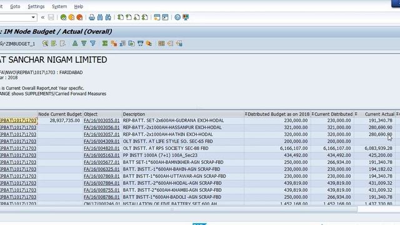Viewport: 400px width, 225px height.
Task: Open a new session with its icon
Action: pos(157,17)
